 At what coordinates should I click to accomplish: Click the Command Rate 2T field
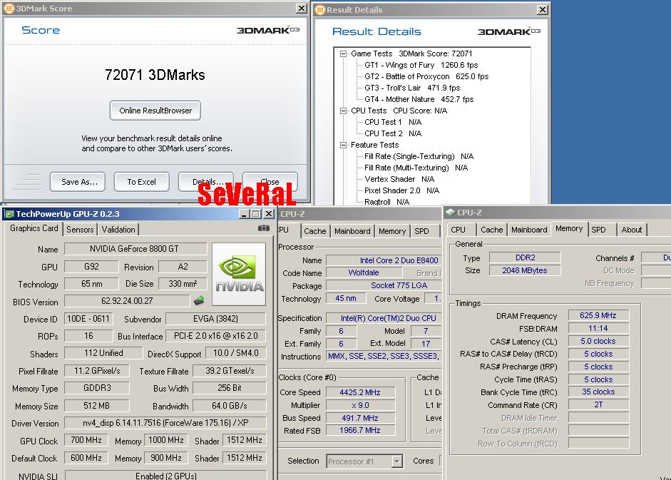[598, 404]
